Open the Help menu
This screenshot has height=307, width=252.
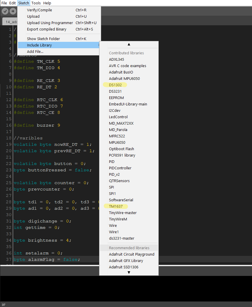click(47, 3)
